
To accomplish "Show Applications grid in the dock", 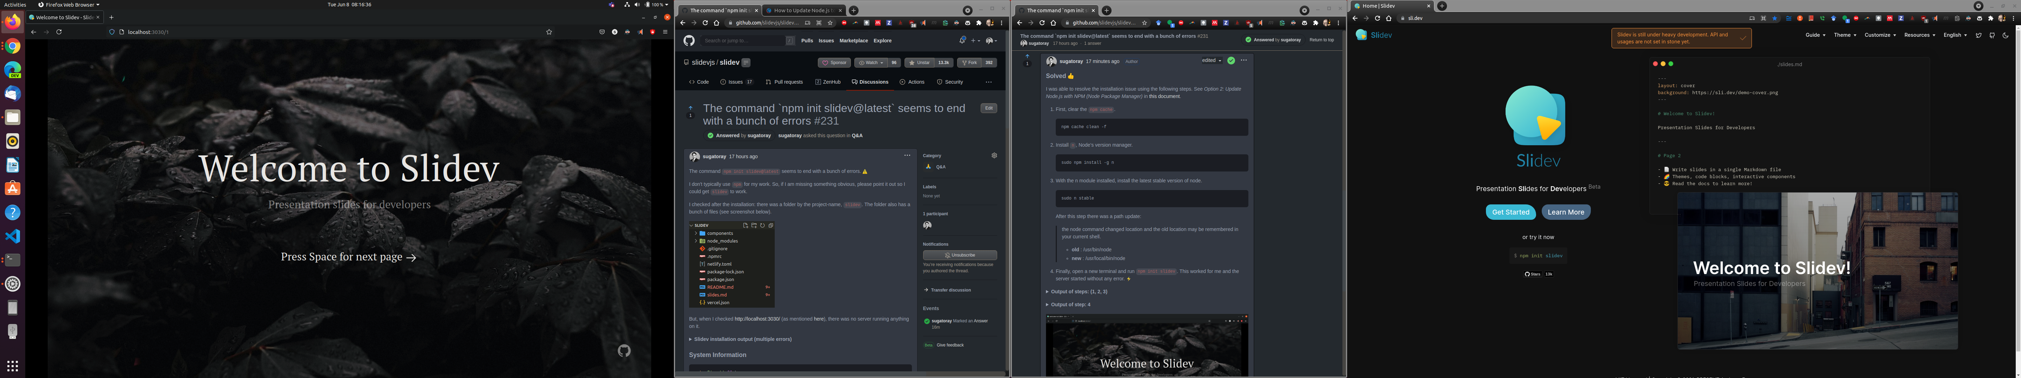I will (13, 365).
